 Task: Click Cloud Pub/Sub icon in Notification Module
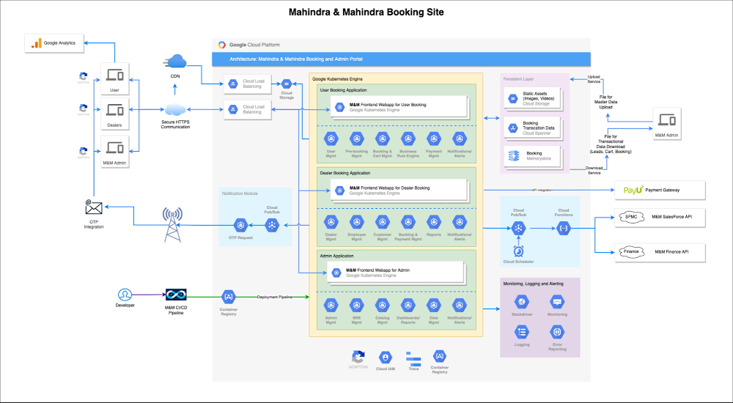(272, 226)
